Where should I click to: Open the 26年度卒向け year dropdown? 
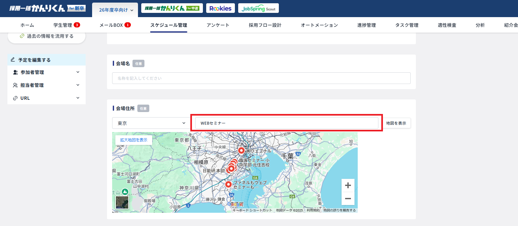point(116,10)
